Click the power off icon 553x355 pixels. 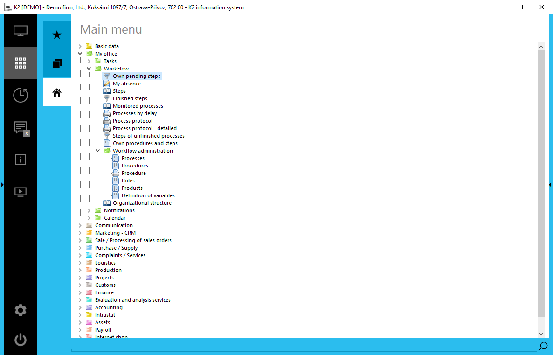tap(21, 340)
